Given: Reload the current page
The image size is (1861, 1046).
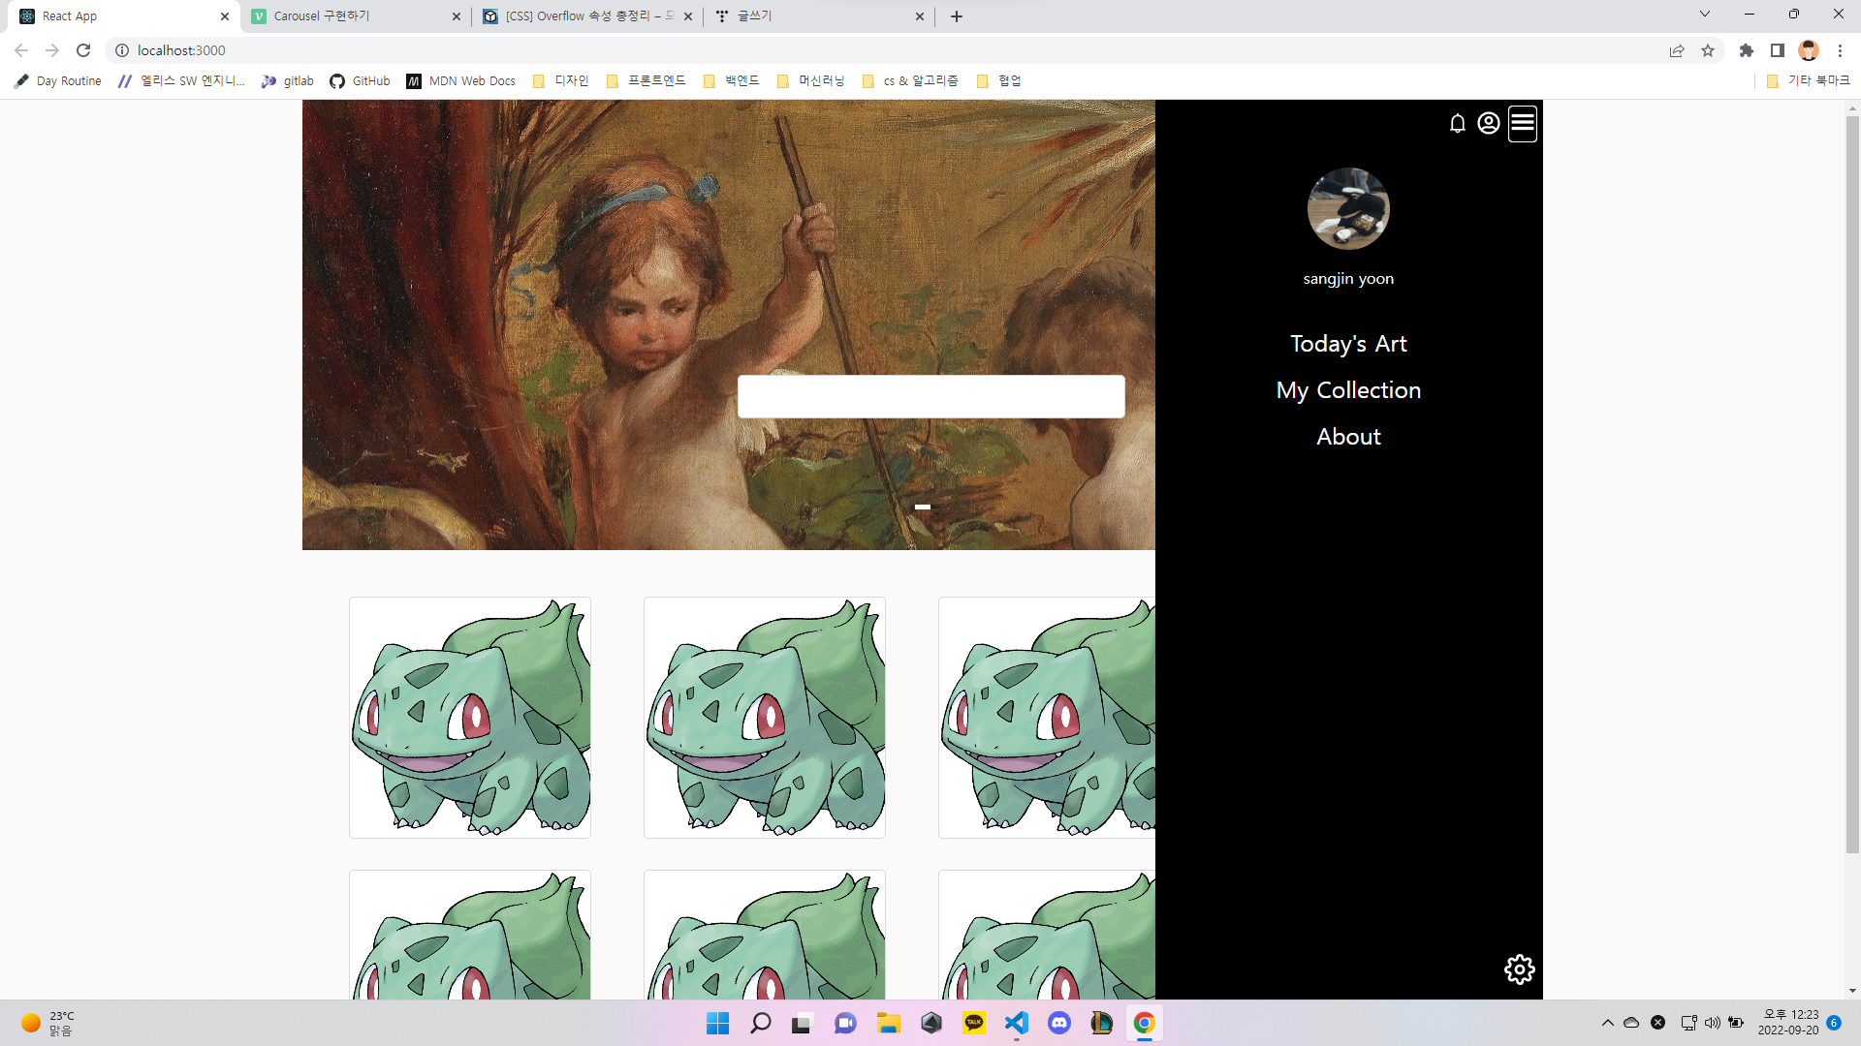Looking at the screenshot, I should (x=83, y=50).
